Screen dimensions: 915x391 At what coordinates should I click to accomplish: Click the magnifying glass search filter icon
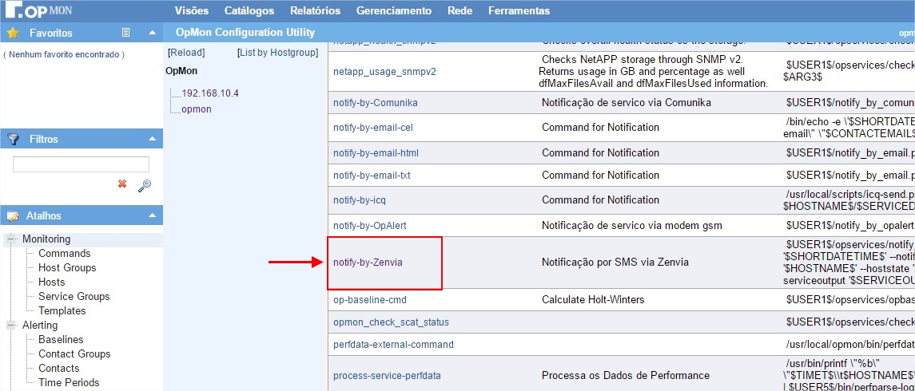pyautogui.click(x=145, y=185)
